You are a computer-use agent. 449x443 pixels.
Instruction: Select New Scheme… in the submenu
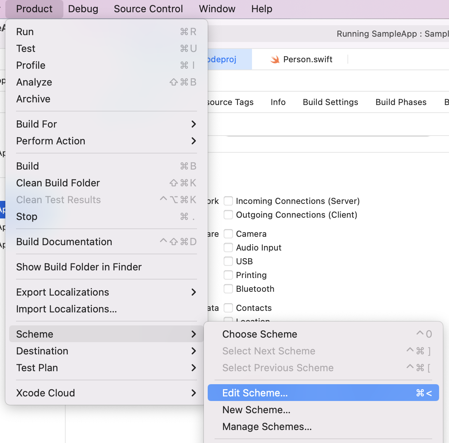[x=323, y=410]
